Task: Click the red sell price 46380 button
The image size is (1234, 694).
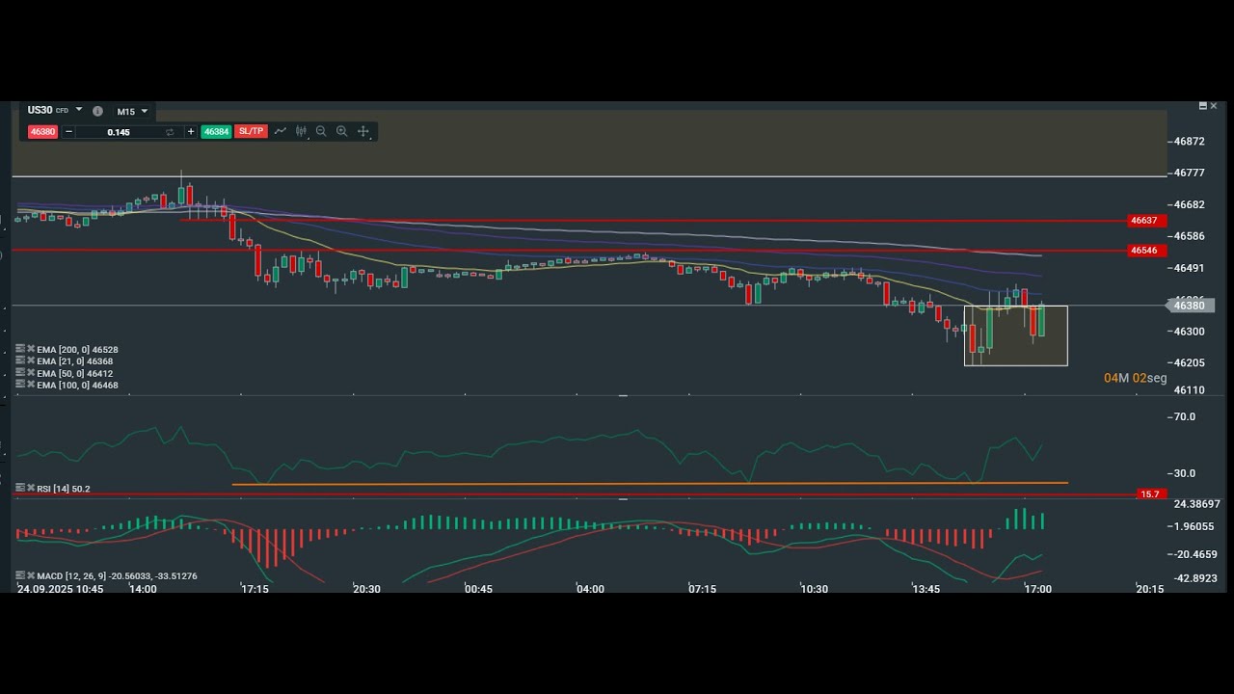Action: 42,132
